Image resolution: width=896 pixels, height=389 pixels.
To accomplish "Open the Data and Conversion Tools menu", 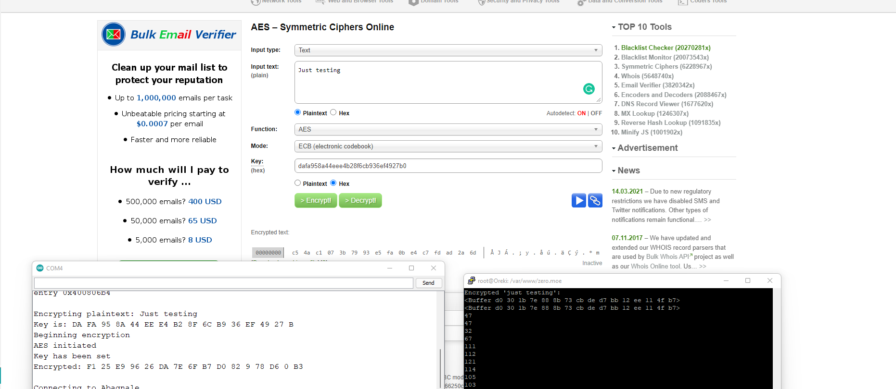I will pos(625,1).
